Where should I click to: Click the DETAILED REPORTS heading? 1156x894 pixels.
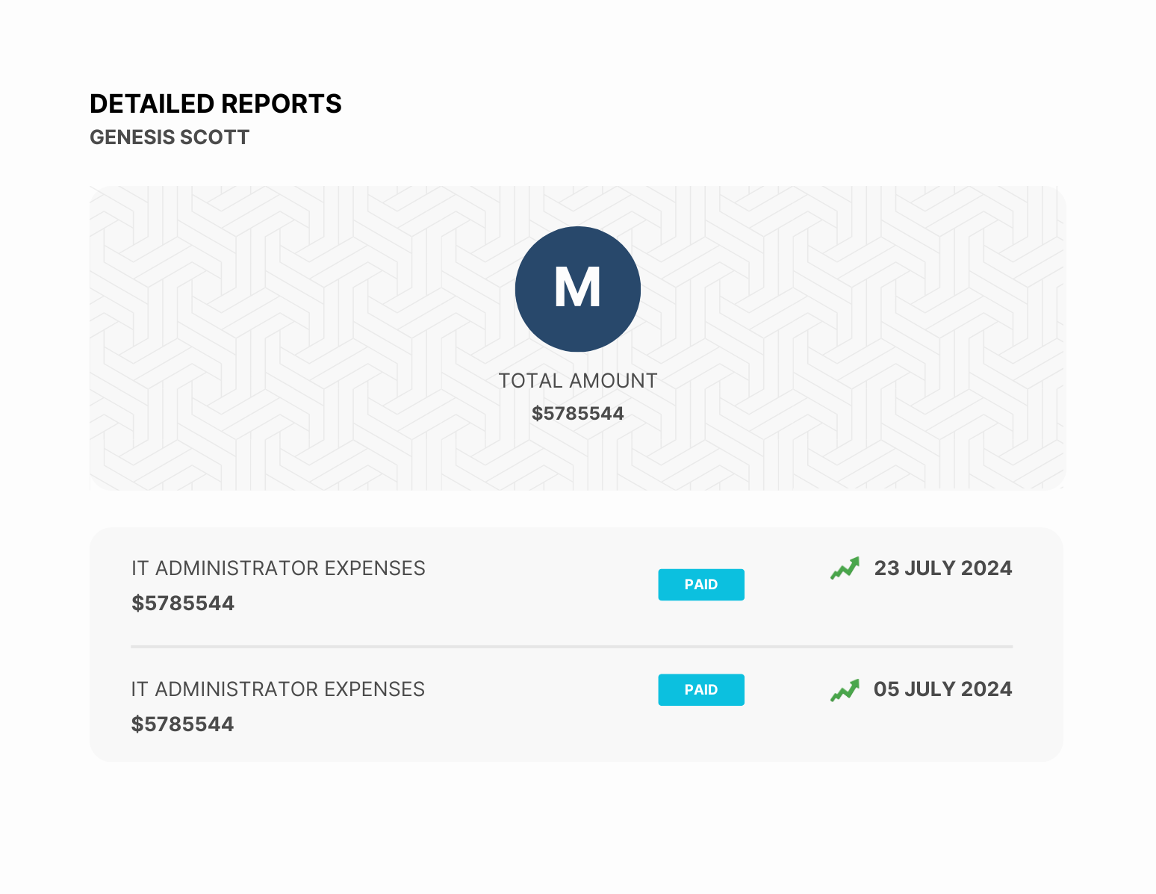[215, 104]
